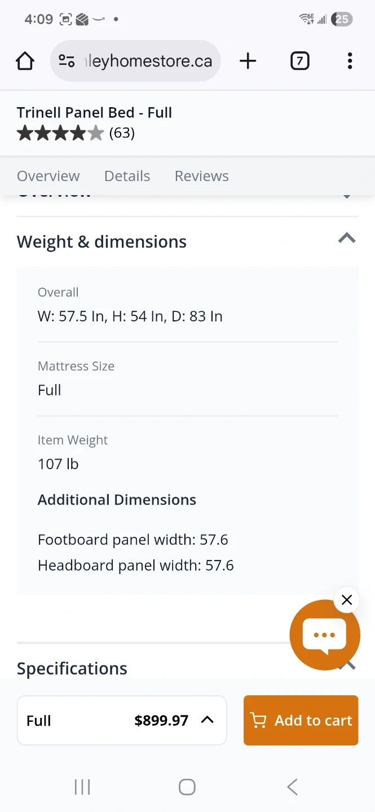Tap the address bar URL field
This screenshot has width=375, height=812.
(148, 61)
